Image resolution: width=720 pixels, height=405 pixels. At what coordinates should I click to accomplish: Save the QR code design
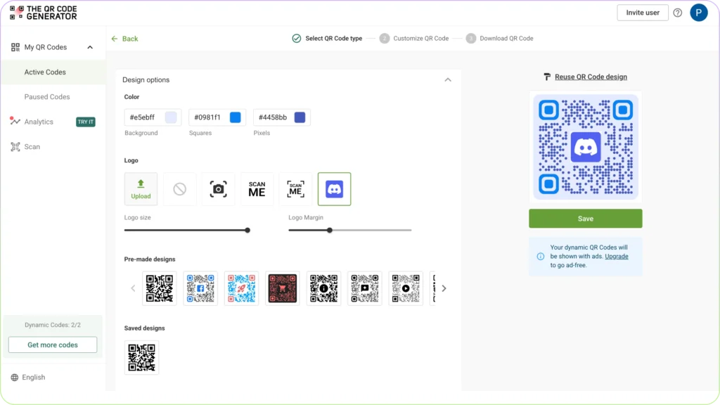click(585, 218)
